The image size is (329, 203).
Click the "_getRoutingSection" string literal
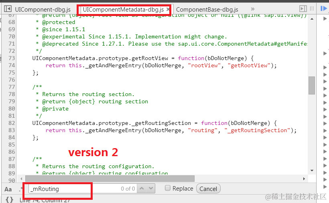point(257,130)
